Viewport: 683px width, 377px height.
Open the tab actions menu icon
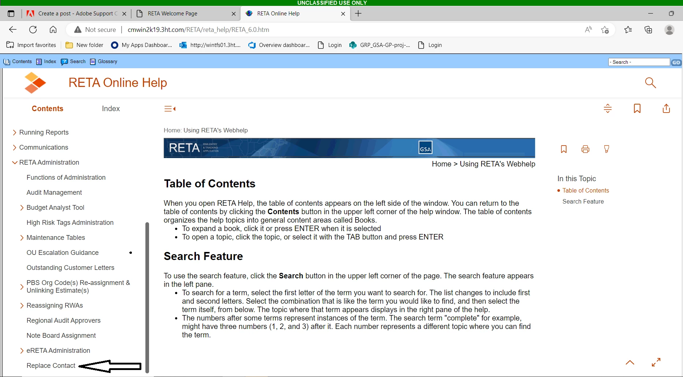11,14
